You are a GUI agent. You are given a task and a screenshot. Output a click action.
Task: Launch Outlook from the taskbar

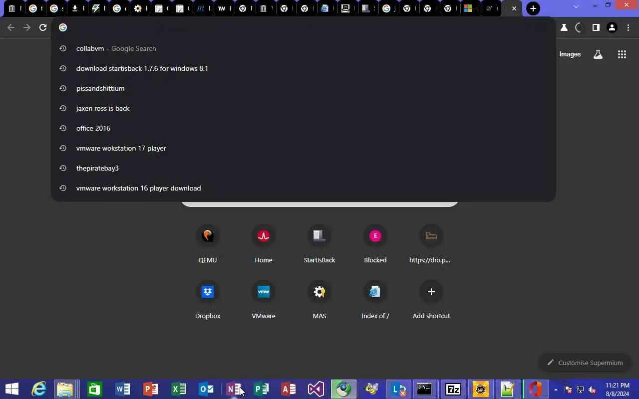click(x=206, y=389)
